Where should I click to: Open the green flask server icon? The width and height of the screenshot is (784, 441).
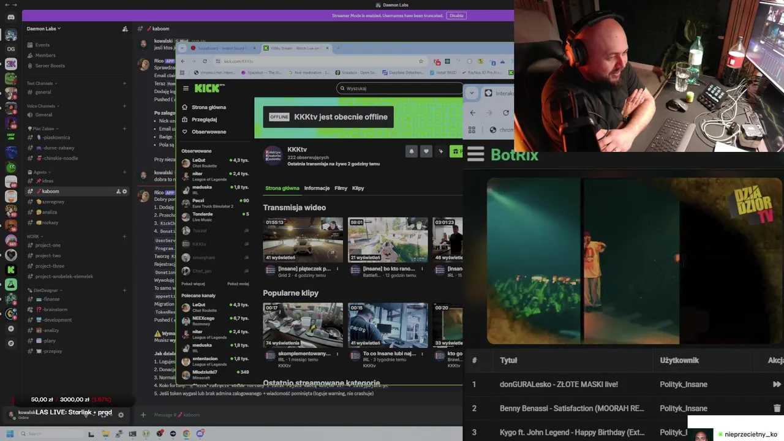pos(11,284)
